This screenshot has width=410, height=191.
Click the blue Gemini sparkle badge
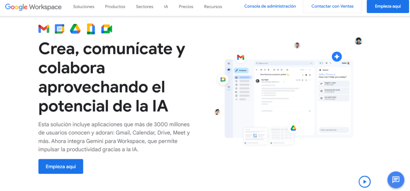(337, 57)
